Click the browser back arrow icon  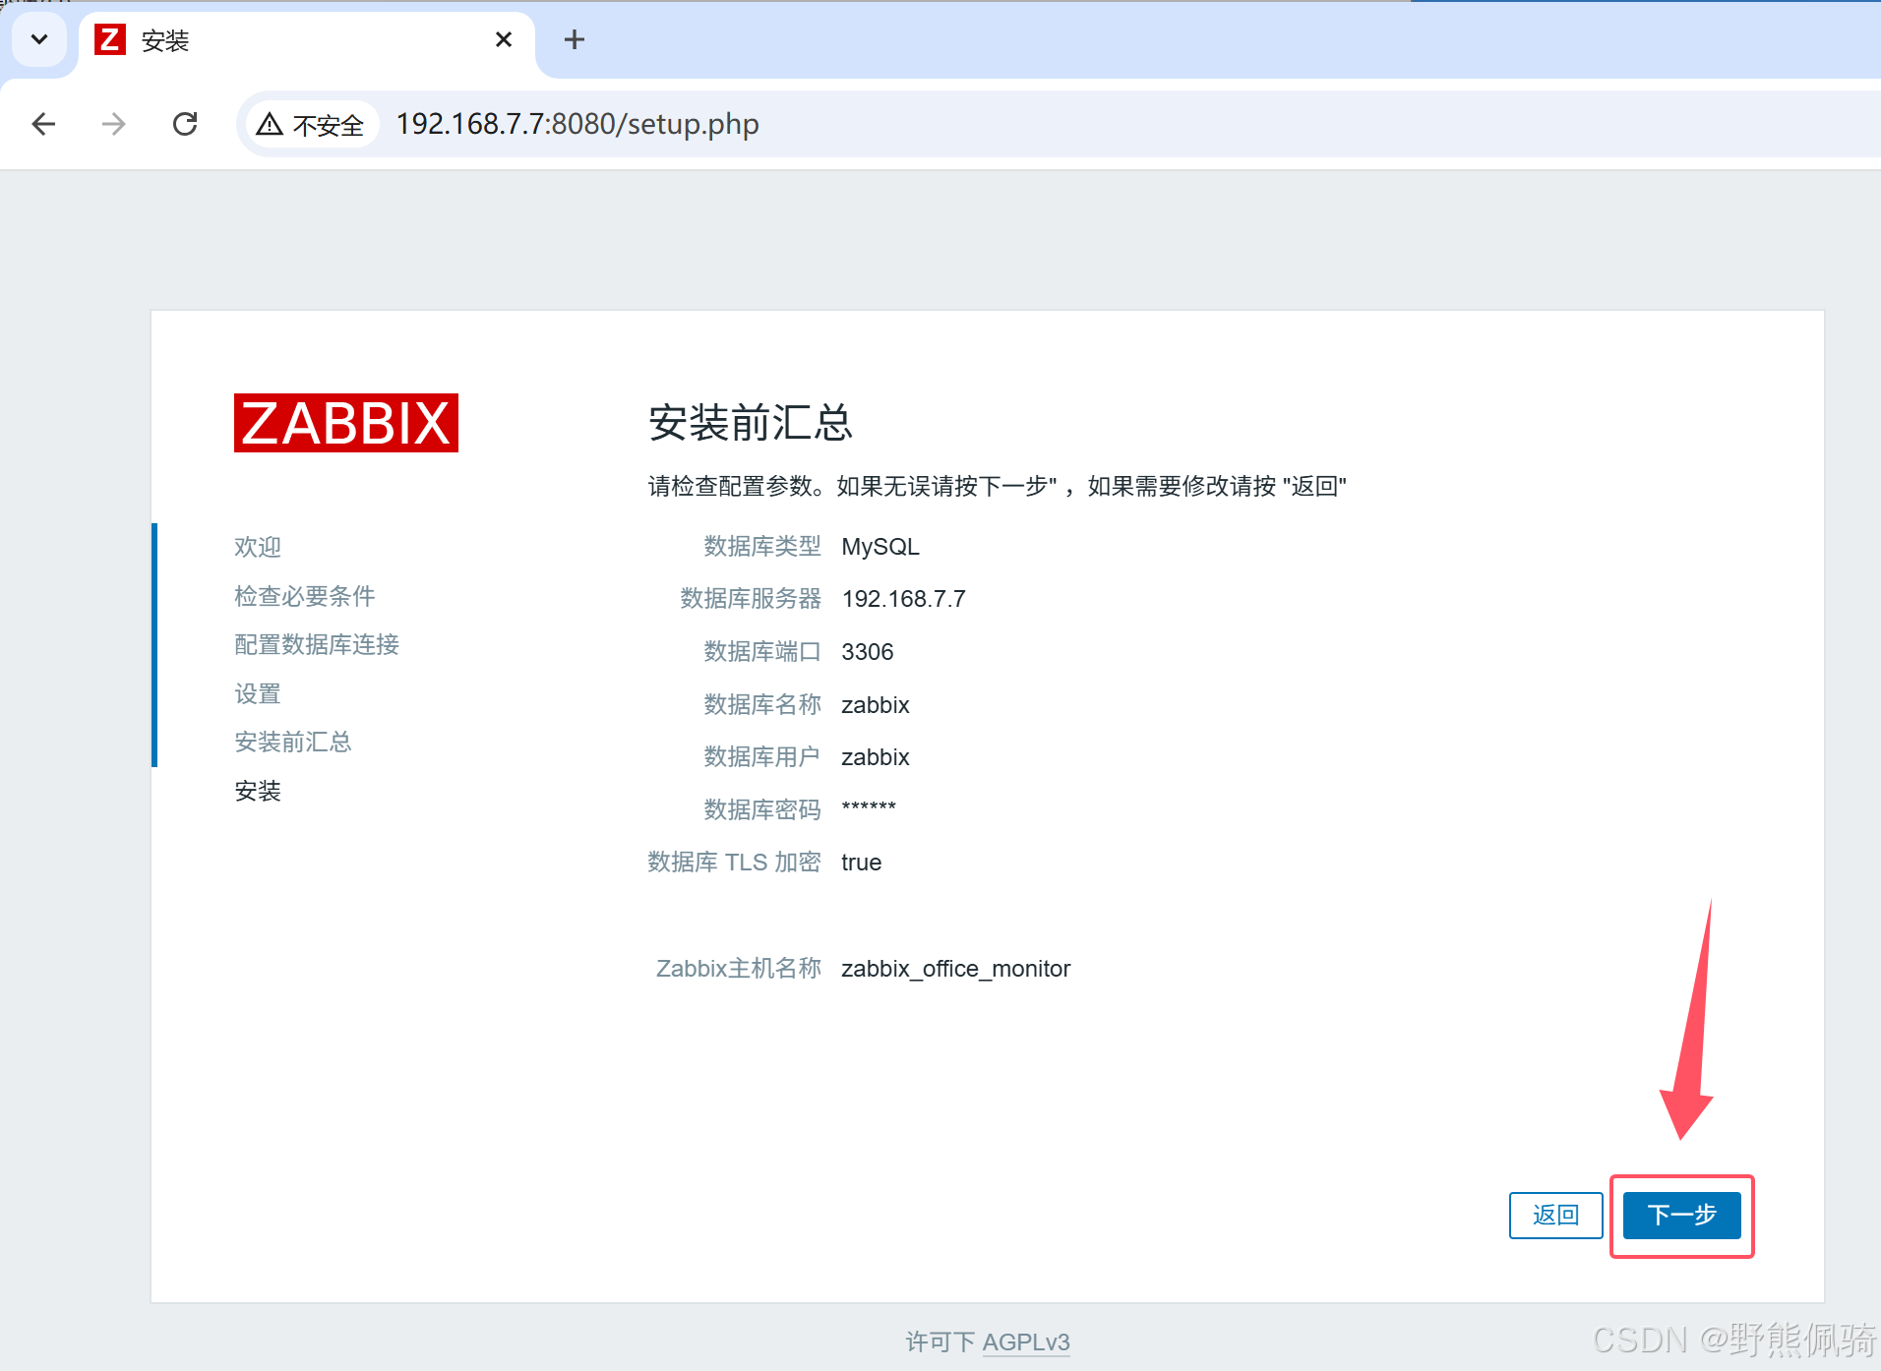click(43, 124)
